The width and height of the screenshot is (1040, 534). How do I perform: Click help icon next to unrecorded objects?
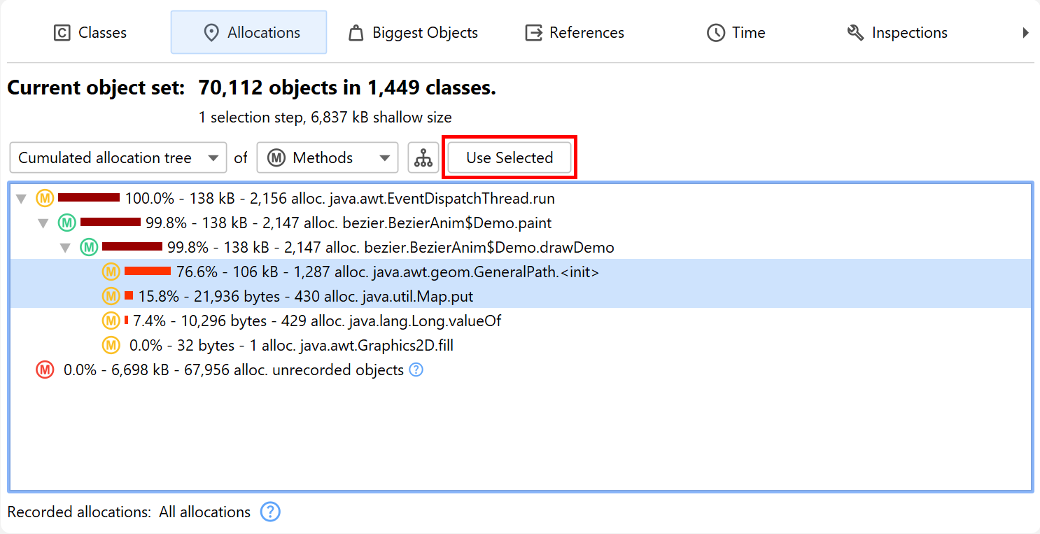pyautogui.click(x=416, y=370)
